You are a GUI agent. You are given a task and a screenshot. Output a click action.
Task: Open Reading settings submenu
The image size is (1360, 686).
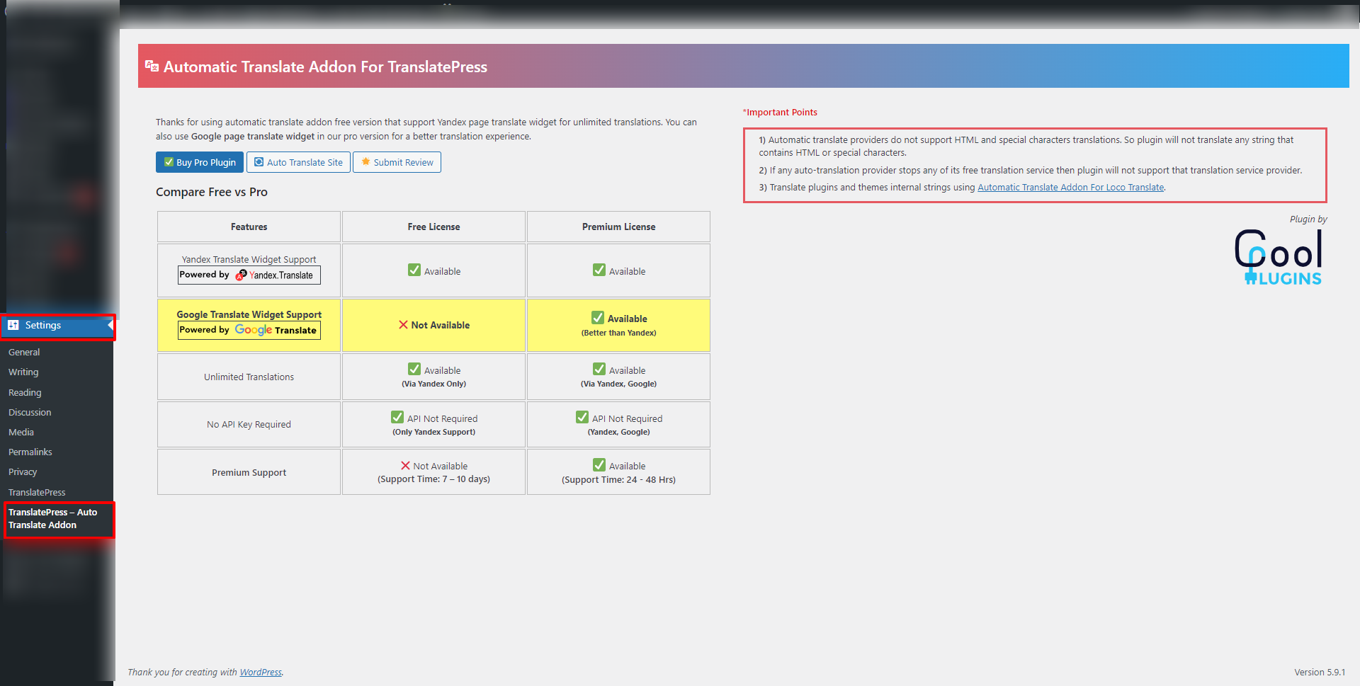[x=25, y=392]
